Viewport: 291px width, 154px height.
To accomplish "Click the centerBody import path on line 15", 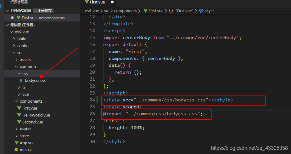I will point(203,37).
